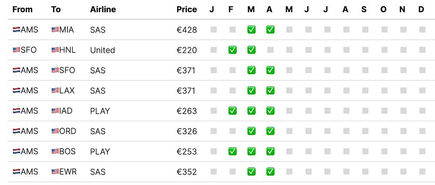
Task: Click the Netherlands flag in AMS–MIA row
Action: click(17, 30)
